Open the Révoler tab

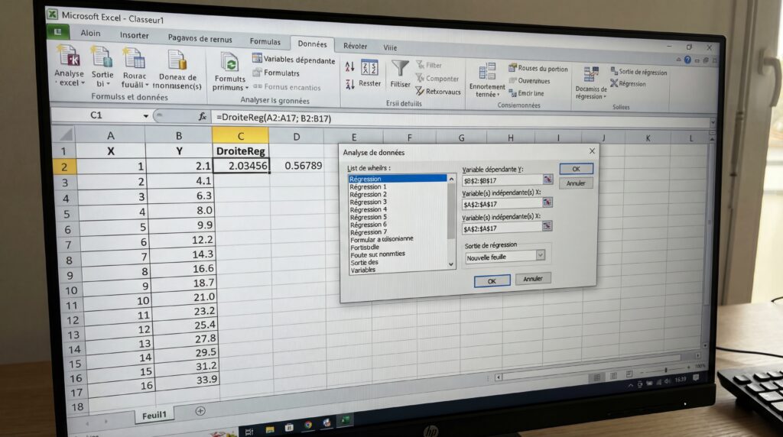click(355, 46)
